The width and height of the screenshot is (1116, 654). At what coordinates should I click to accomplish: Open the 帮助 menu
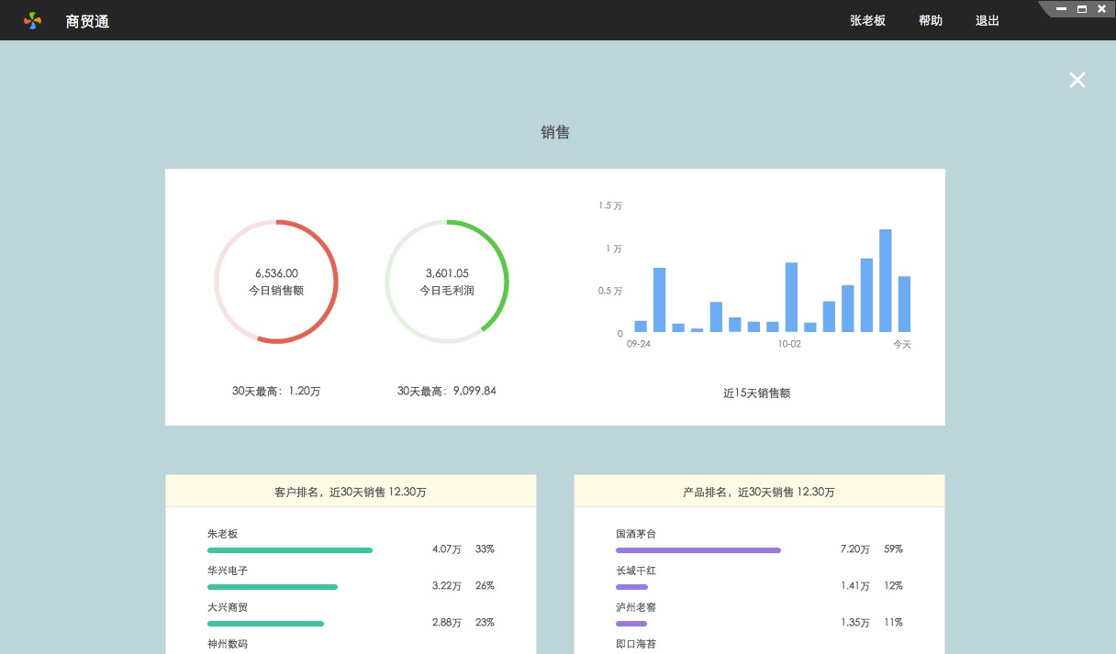[930, 20]
